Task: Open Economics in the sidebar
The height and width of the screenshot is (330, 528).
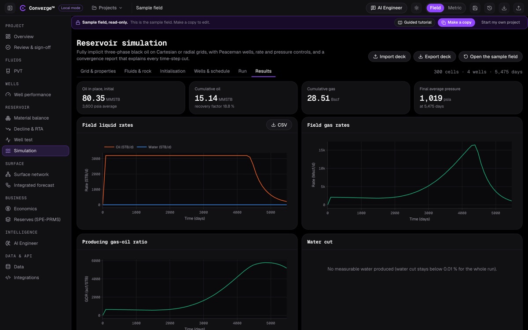Action: [x=36, y=209]
